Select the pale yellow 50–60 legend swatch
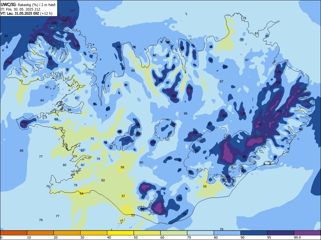 147,233
